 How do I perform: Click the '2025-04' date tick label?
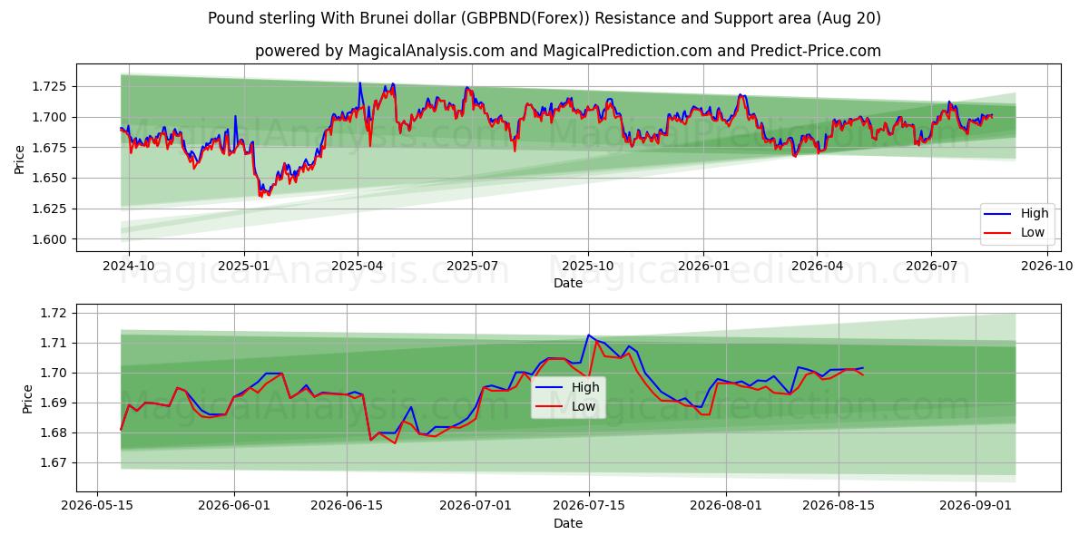358,266
